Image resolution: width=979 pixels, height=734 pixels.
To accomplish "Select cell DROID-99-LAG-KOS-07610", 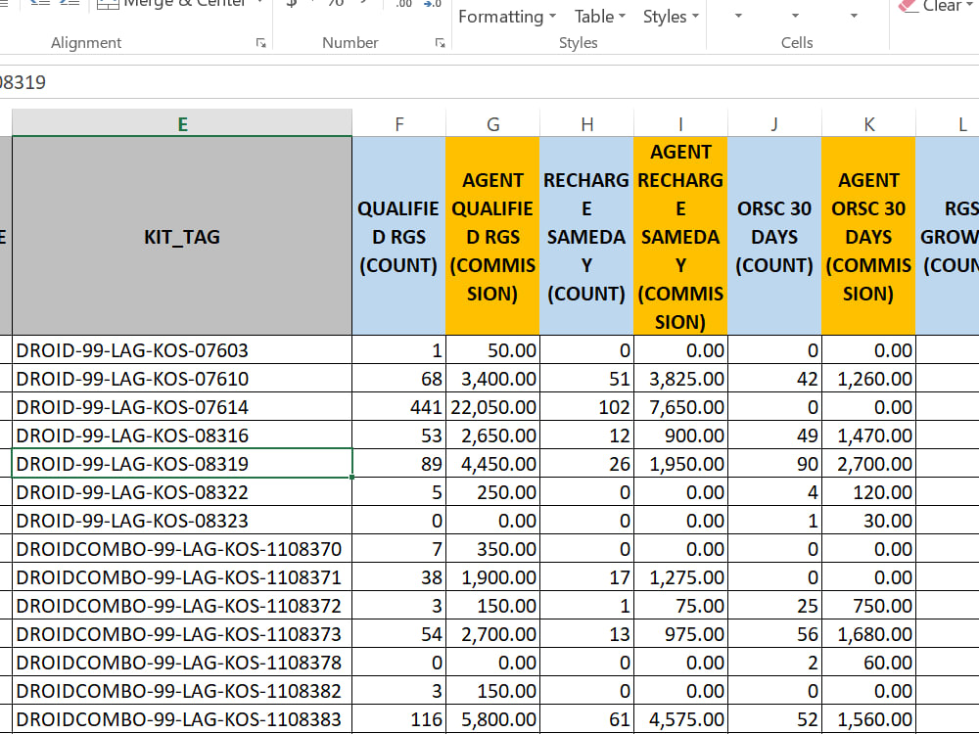I will [x=182, y=378].
